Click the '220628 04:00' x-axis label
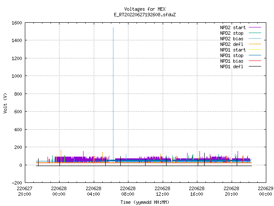Viewport: 274px width, 206px height. point(93,191)
